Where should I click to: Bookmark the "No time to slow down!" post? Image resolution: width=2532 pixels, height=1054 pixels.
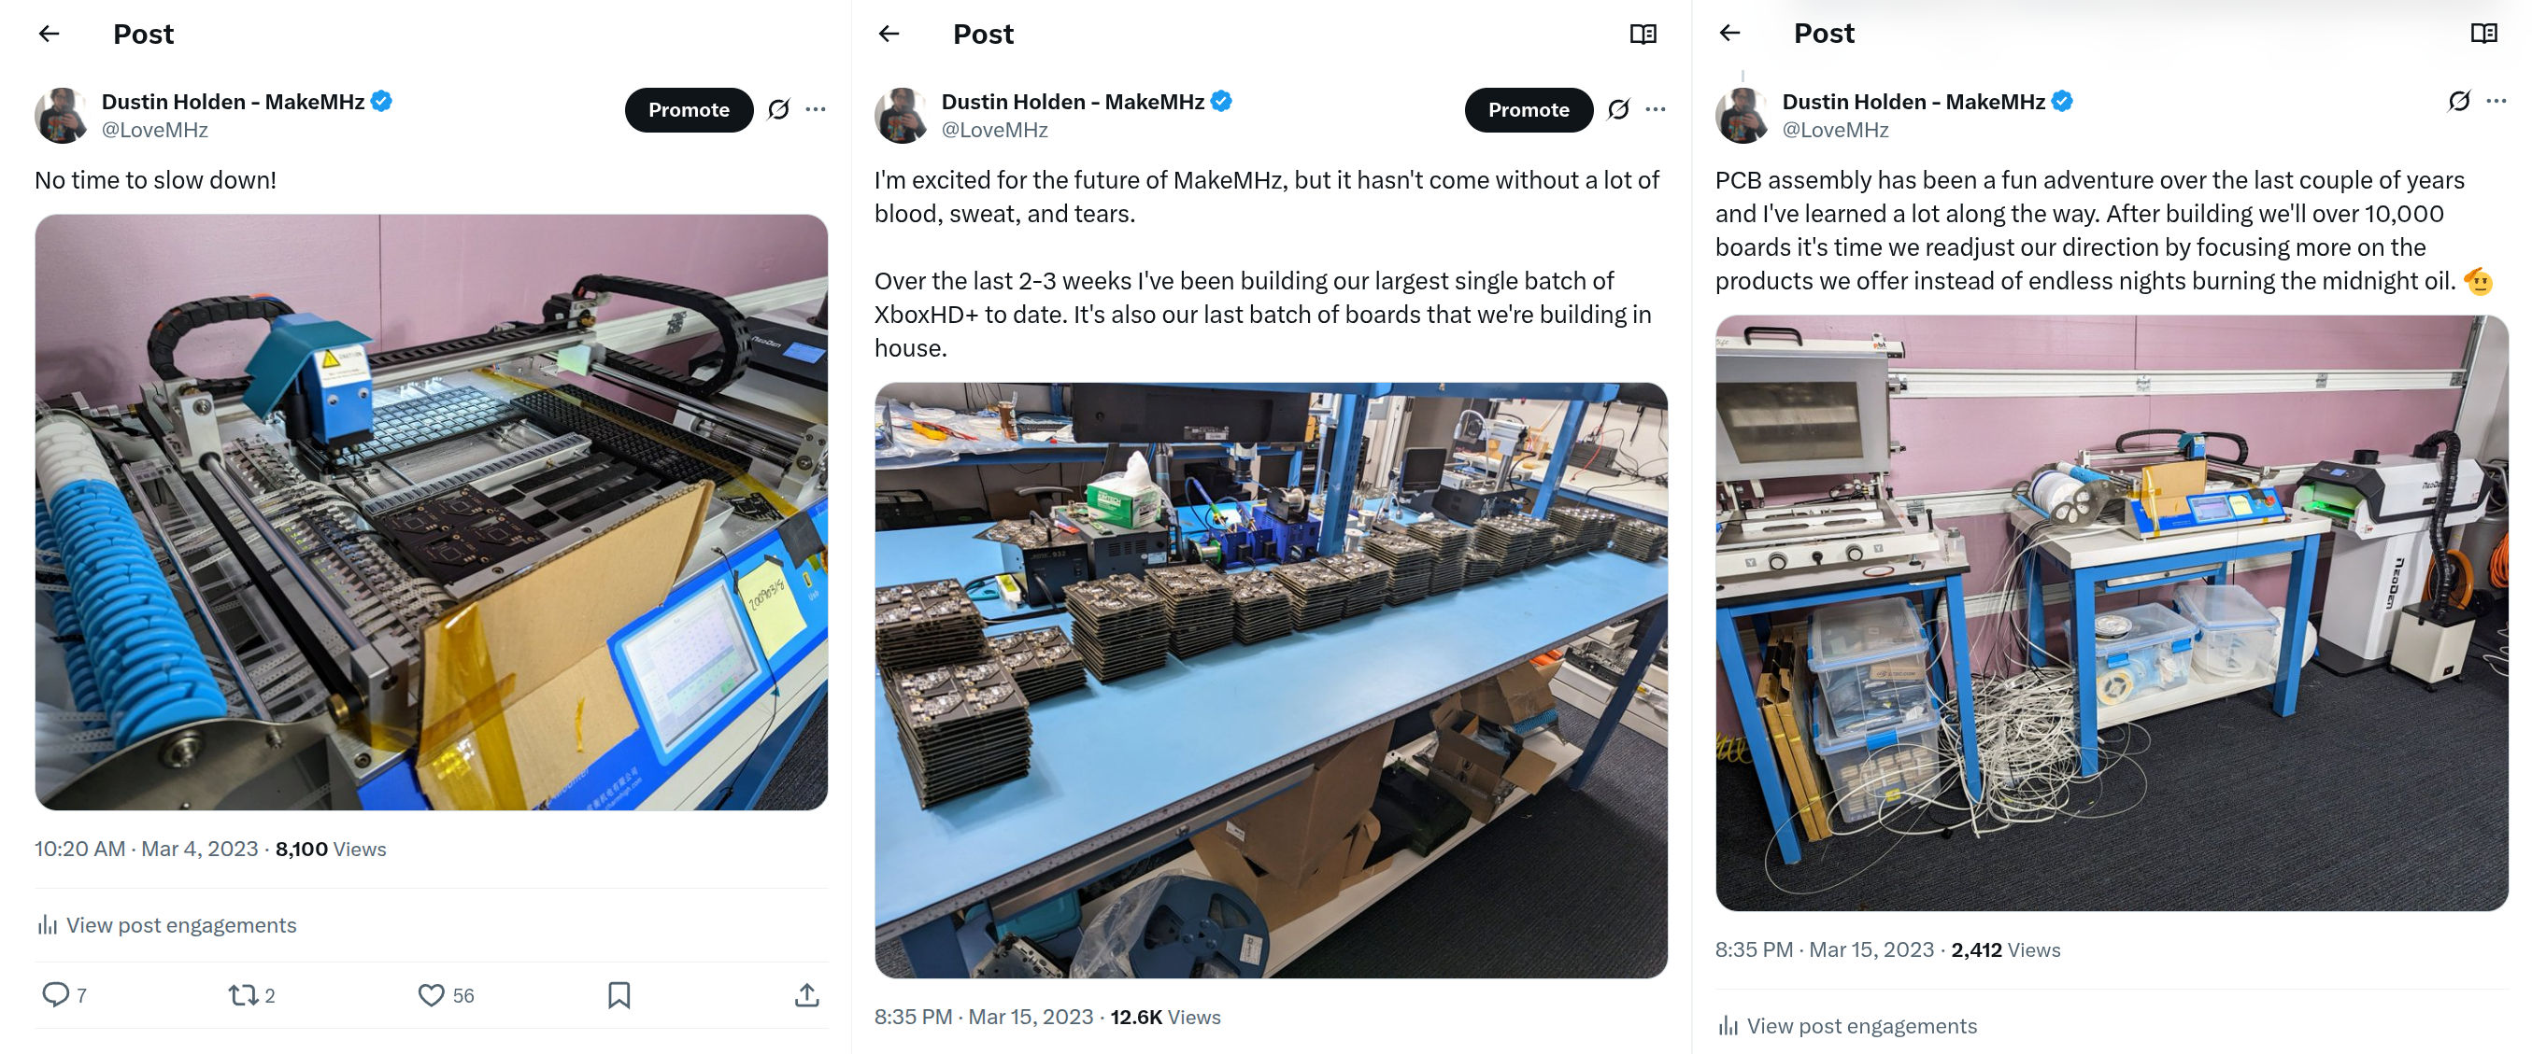[x=619, y=995]
